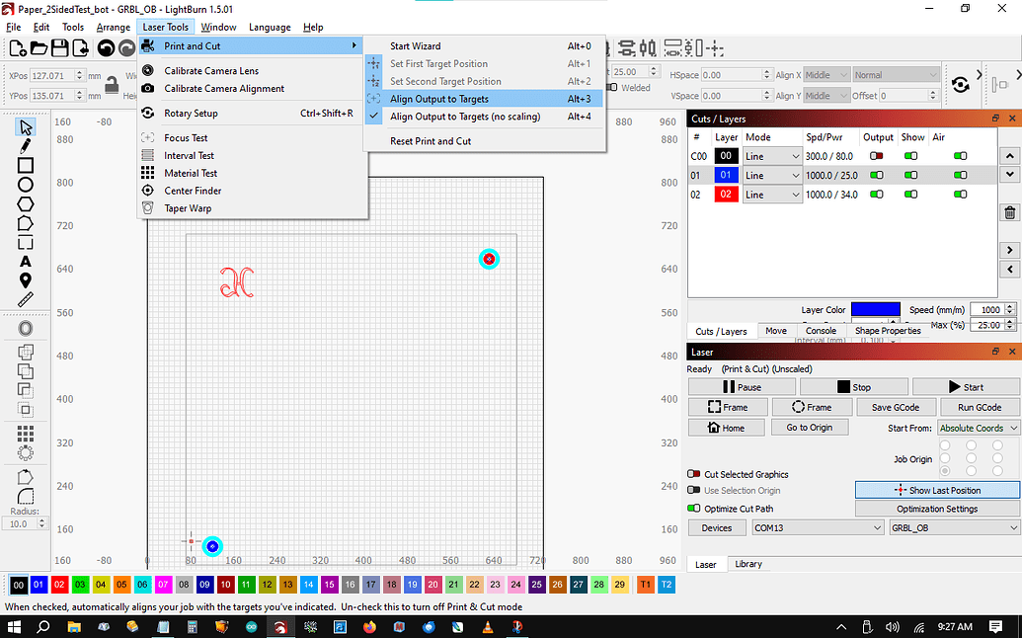Click the Boolean Union tool icon
This screenshot has width=1022, height=638.
coord(26,371)
